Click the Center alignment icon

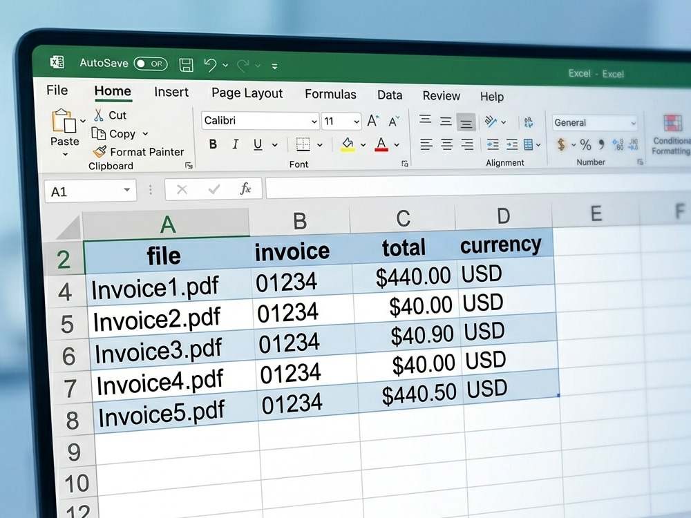[x=447, y=144]
